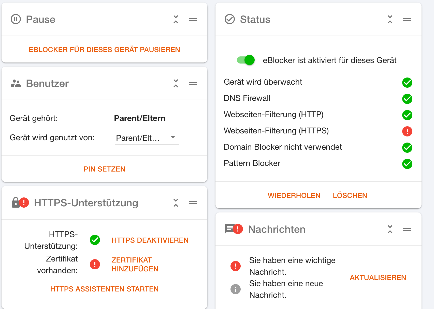Click ZERTIFIKAT HINZUFÜGEN

click(x=135, y=265)
